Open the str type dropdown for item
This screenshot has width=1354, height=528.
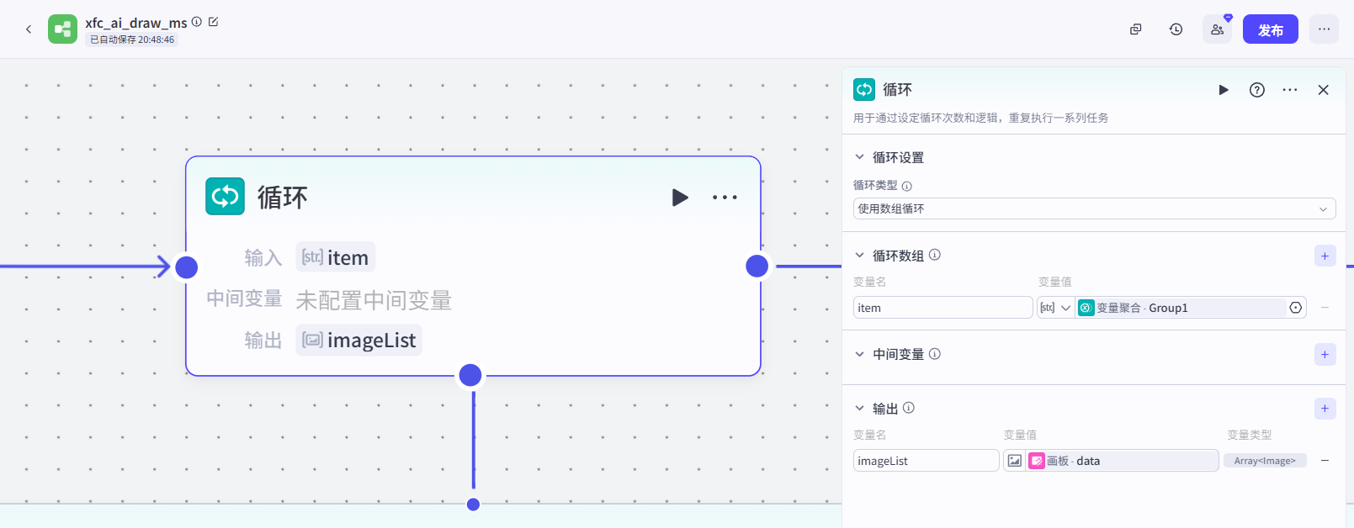pyautogui.click(x=1055, y=308)
